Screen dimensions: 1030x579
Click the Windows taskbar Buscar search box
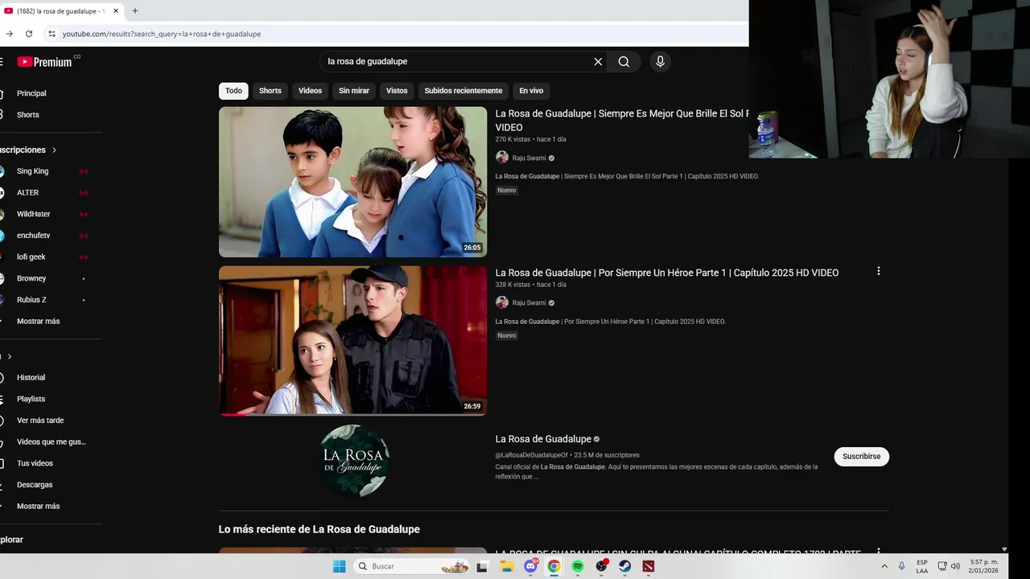point(411,566)
